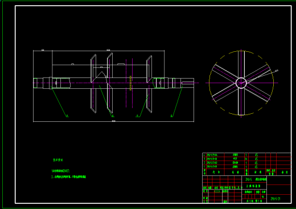Pick the bottom vertical spoke of the wheel view
Image resolution: width=296 pixels, height=209 pixels.
241,102
